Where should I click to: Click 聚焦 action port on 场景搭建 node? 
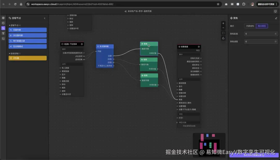point(177,100)
